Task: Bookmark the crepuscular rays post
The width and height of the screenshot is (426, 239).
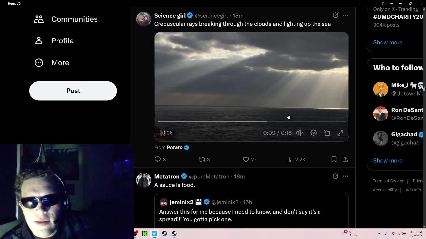Action: 334,160
